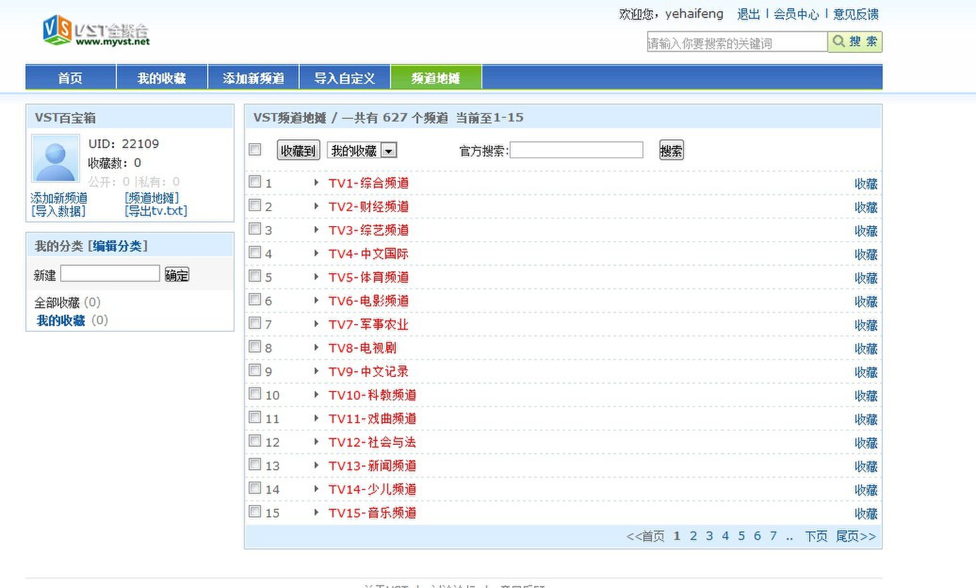This screenshot has height=588, width=976.
Task: Open the 我的收藏 category dropdown
Action: 362,150
